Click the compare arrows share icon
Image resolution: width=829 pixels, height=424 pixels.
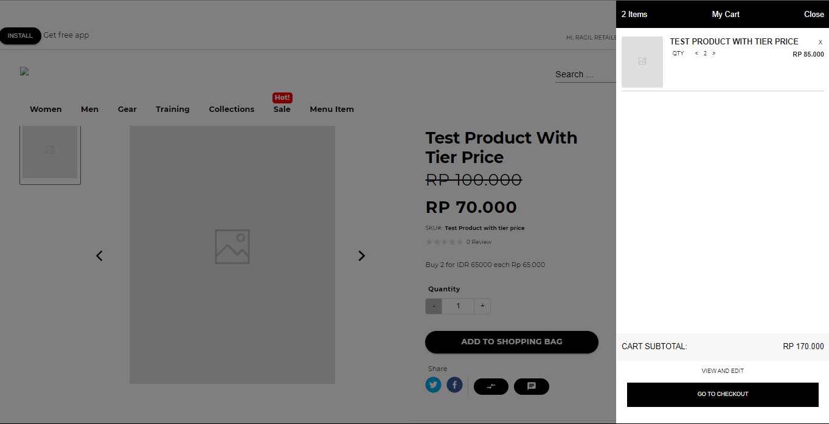click(491, 386)
